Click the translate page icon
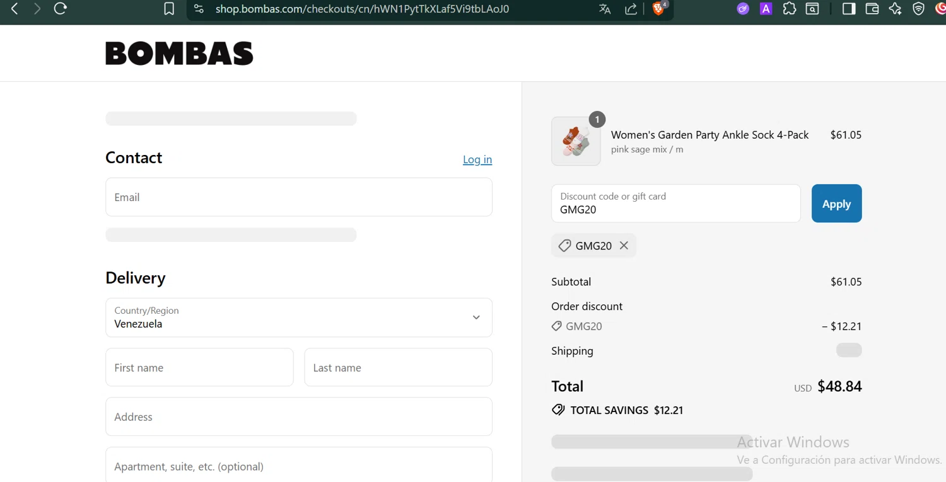Screen dimensions: 946x482 [x=605, y=9]
